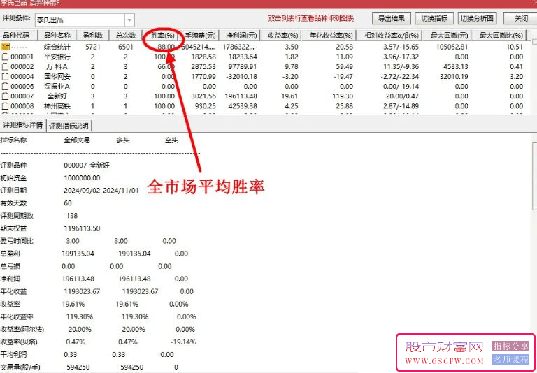
Task: Click the fee value 3021.56
Action: pyautogui.click(x=202, y=96)
